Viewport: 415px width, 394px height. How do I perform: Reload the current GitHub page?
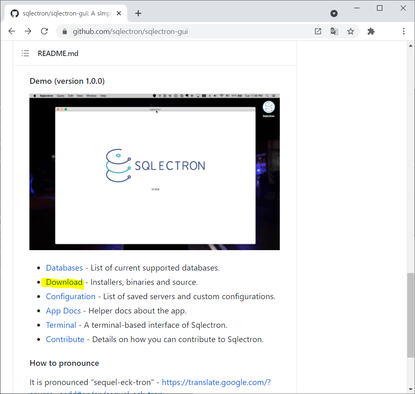coord(45,31)
